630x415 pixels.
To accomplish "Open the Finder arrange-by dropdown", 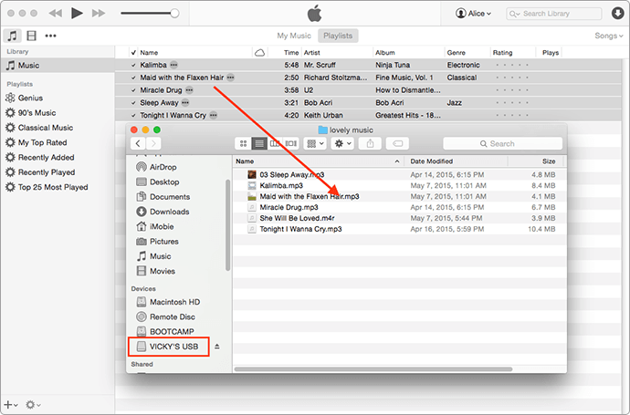I will coord(315,144).
